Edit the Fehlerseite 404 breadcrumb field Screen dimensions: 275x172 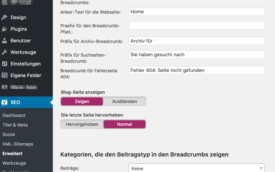pos(196,70)
